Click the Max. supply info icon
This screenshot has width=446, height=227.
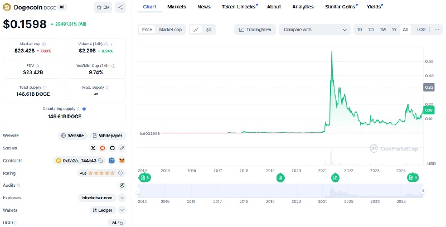click(x=108, y=88)
